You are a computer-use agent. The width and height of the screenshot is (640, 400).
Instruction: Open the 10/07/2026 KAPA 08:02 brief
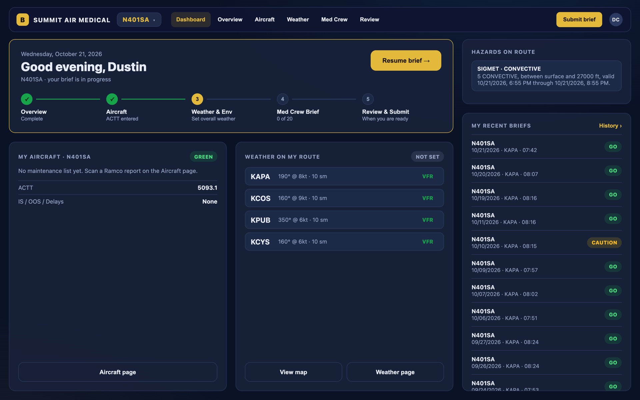coord(546,291)
